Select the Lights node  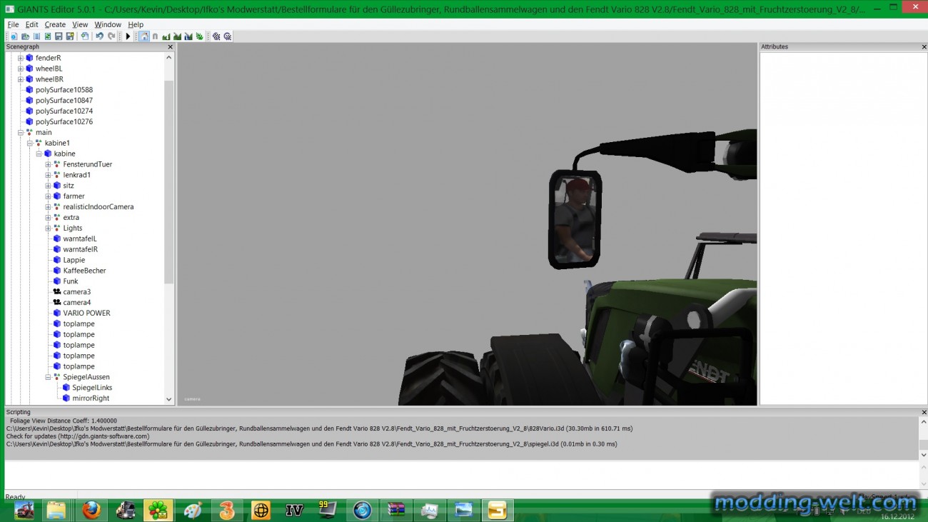pyautogui.click(x=73, y=229)
